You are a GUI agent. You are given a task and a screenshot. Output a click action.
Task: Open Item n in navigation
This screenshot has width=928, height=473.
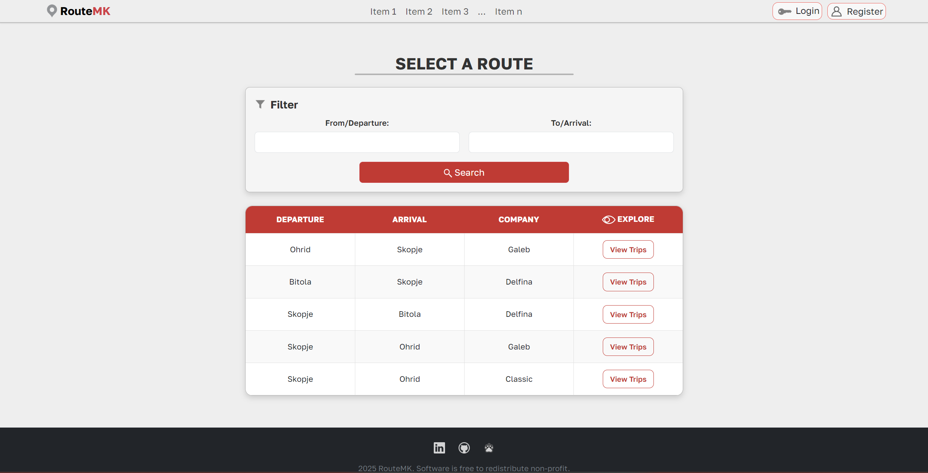[508, 12]
